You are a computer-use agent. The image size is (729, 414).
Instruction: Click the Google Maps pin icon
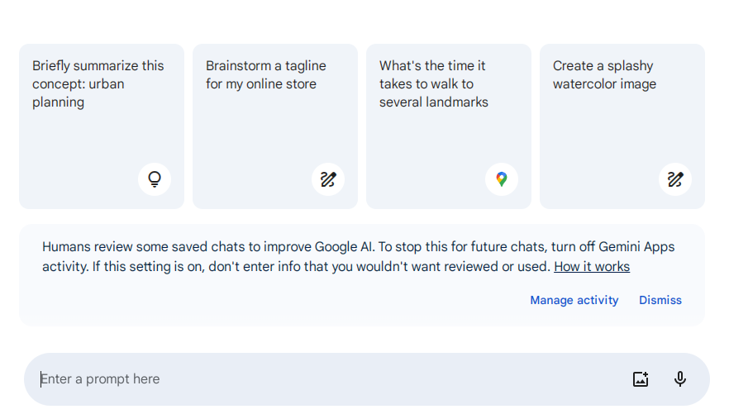tap(502, 179)
